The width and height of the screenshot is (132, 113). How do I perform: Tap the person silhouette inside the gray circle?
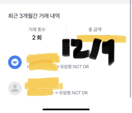(x=15, y=88)
